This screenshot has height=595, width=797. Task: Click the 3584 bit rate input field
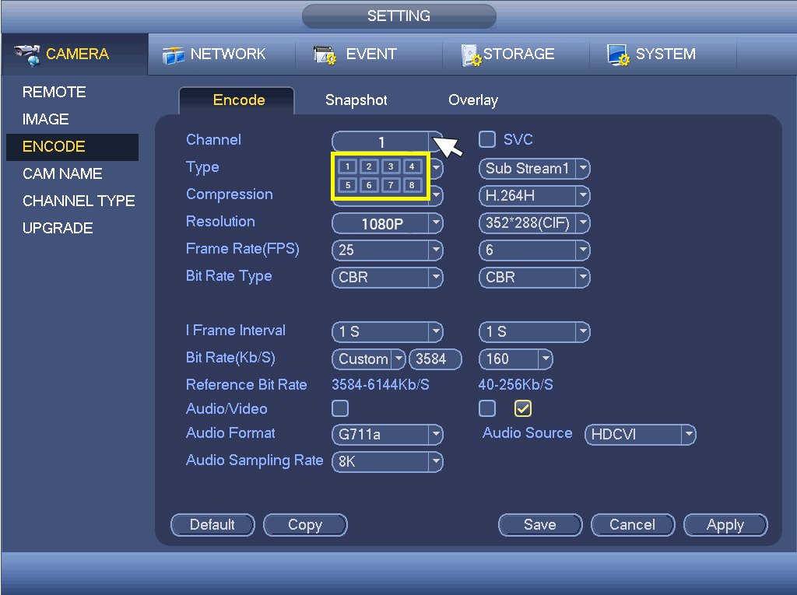tap(435, 359)
